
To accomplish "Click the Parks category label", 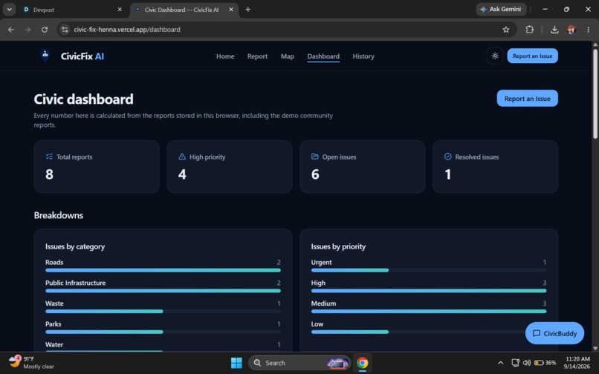I will coord(53,324).
